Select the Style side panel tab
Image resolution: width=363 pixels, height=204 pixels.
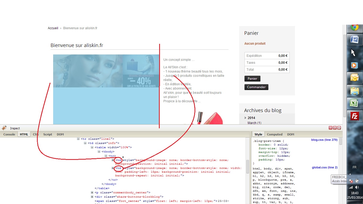tap(258, 134)
